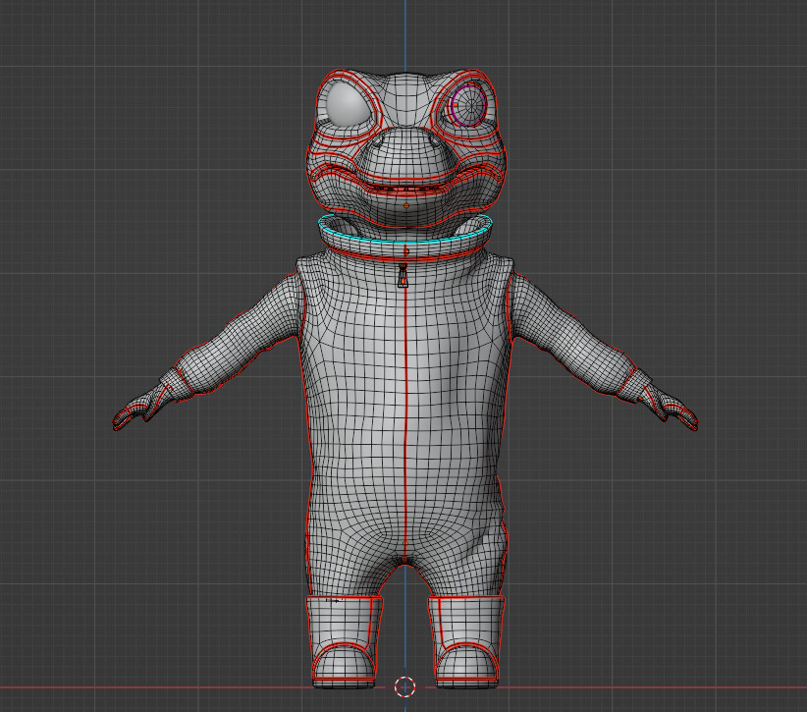The height and width of the screenshot is (712, 807).
Task: Click the purple circle on the wireframed eye
Action: pyautogui.click(x=468, y=105)
